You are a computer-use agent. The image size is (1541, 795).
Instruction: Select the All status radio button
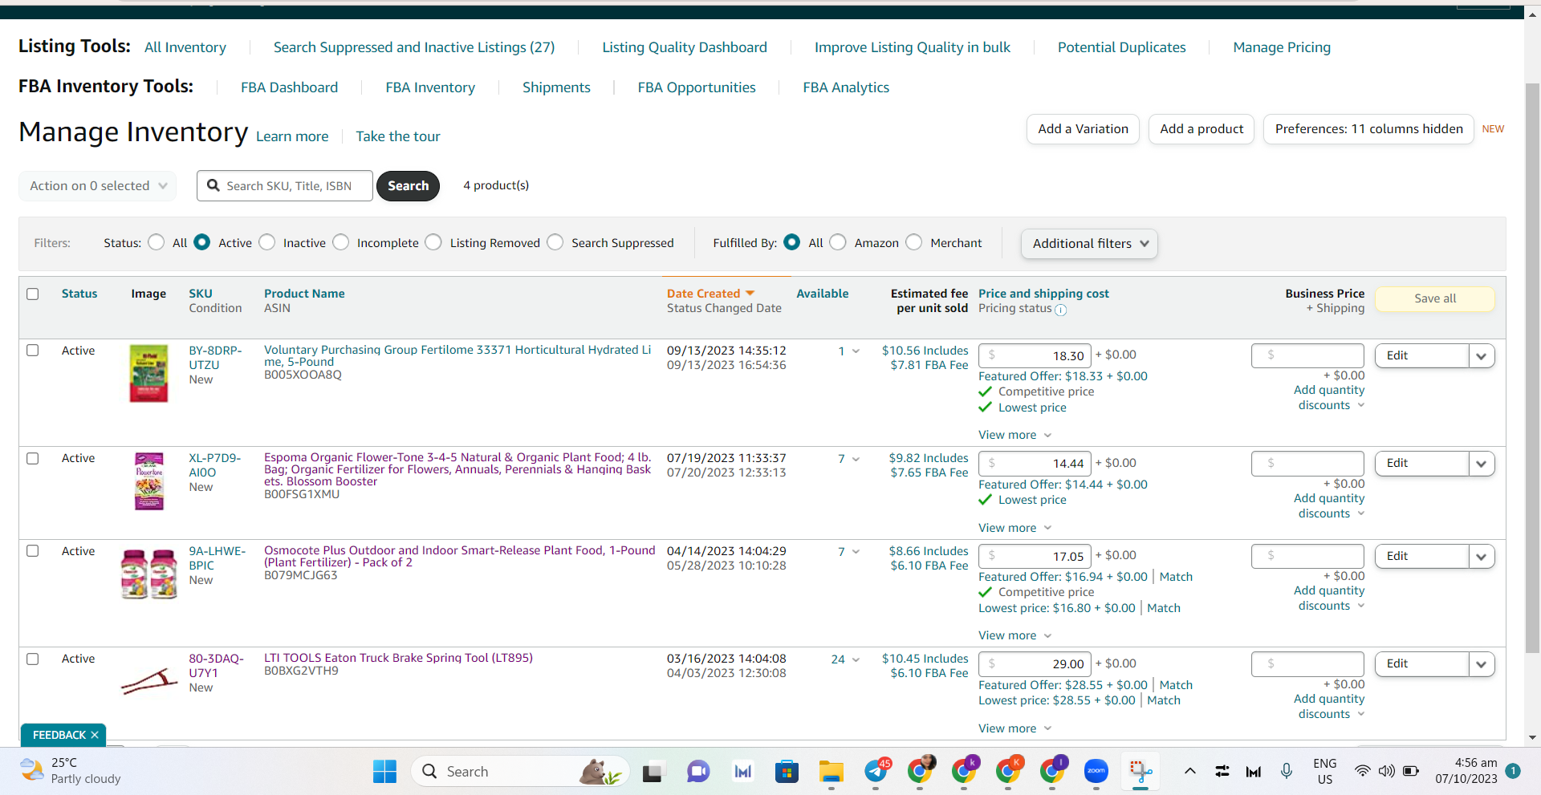pyautogui.click(x=157, y=242)
